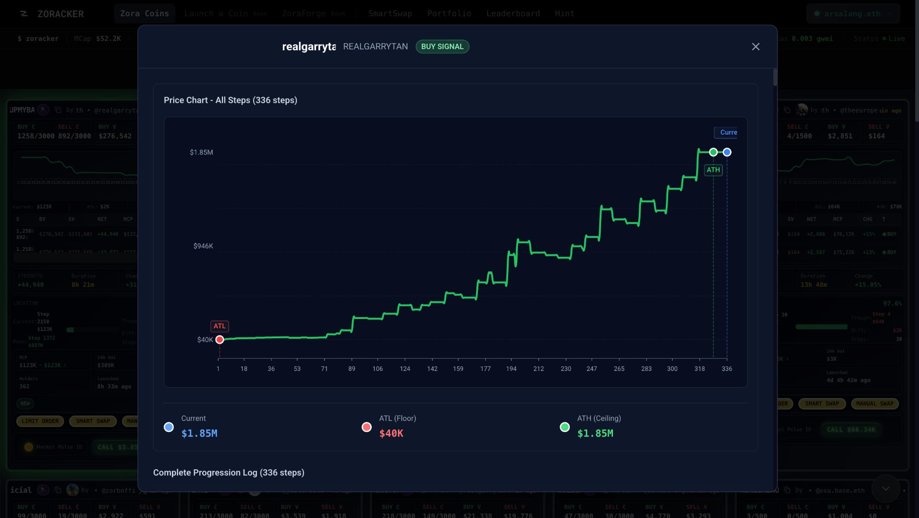Image resolution: width=919 pixels, height=518 pixels.
Task: Open the Zora Coins tab
Action: pyautogui.click(x=144, y=14)
